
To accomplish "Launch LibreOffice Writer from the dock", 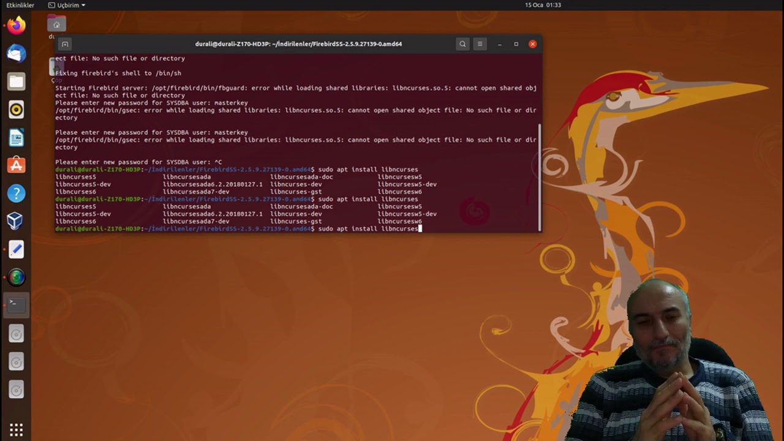I will 17,138.
